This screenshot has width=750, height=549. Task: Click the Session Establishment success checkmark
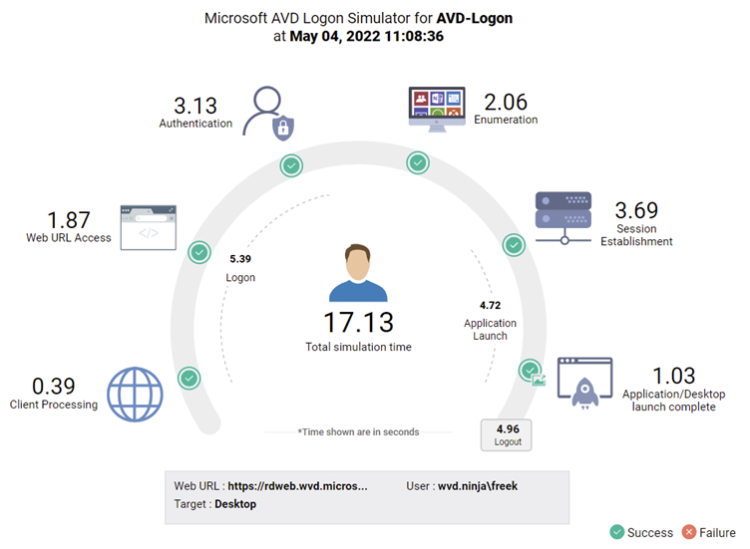coord(515,245)
